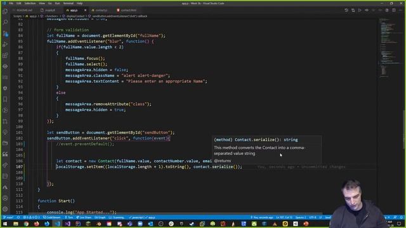Image resolution: width=406 pixels, height=228 pixels.
Task: Open the Run menu
Action: coord(58,3)
